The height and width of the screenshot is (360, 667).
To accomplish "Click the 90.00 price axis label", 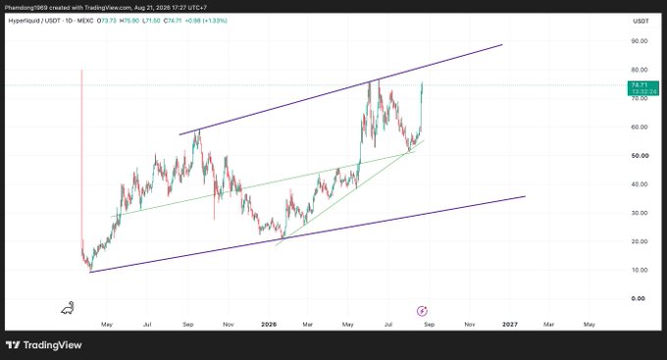I will [640, 41].
